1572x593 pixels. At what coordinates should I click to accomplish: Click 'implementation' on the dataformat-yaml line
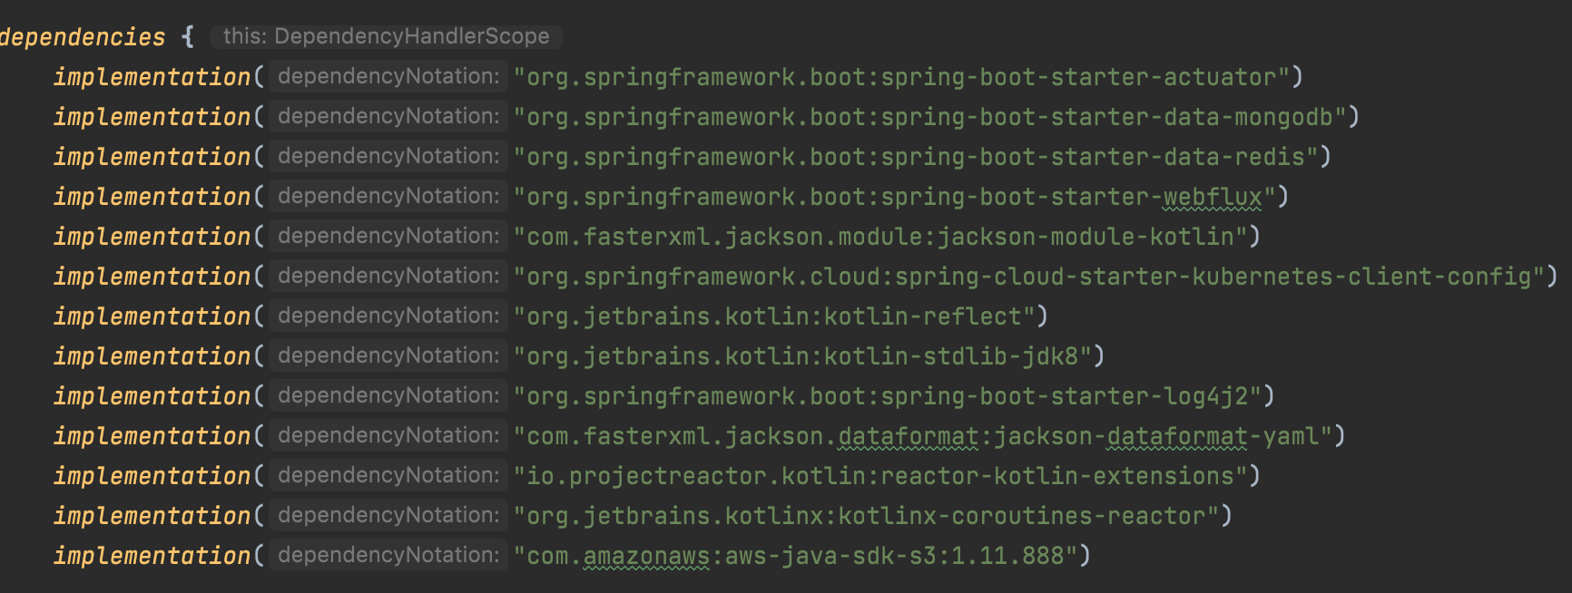pos(152,436)
